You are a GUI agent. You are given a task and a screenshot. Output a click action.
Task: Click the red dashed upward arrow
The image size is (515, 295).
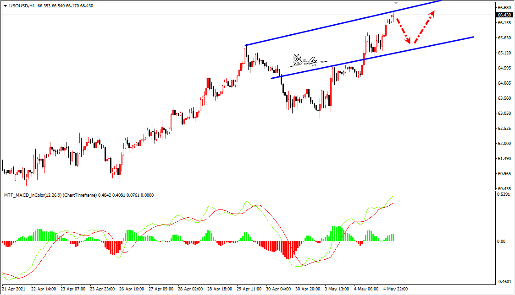424,27
